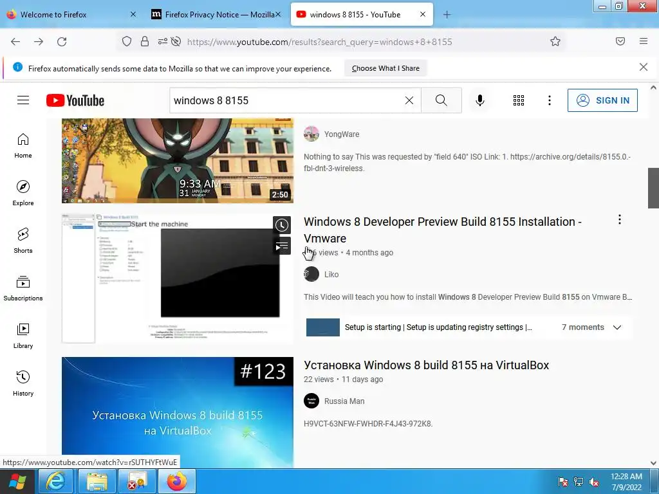
Task: Close the windows 8 8155 YouTube tab
Action: (x=423, y=14)
